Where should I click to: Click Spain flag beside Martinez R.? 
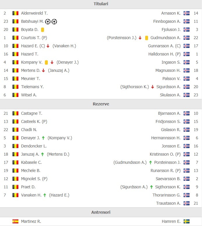[x=15, y=221]
